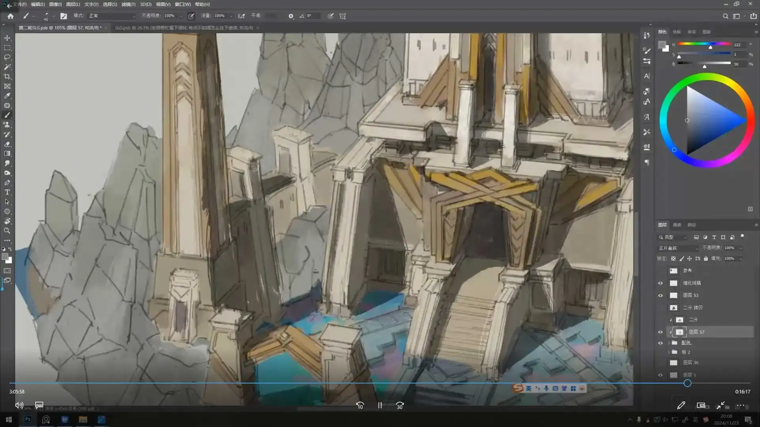The height and width of the screenshot is (427, 760).
Task: Select the Zoom magnifier tool
Action: point(7,231)
